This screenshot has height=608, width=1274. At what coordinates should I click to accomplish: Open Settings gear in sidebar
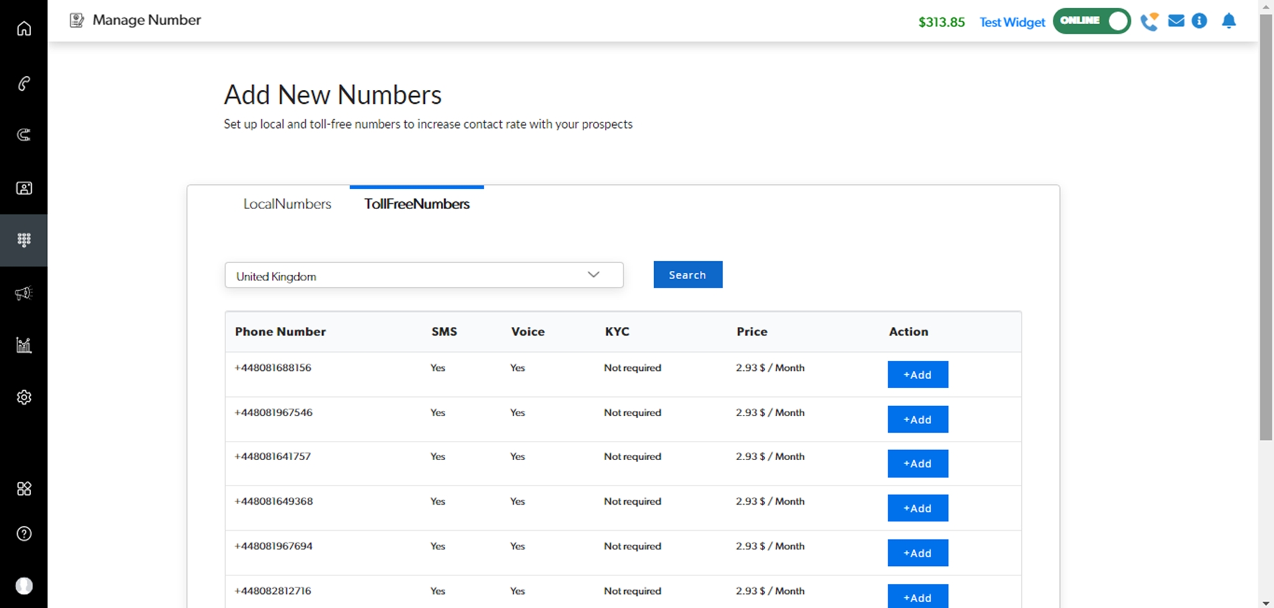[24, 398]
